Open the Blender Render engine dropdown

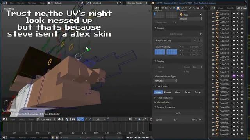(x=137, y=3)
